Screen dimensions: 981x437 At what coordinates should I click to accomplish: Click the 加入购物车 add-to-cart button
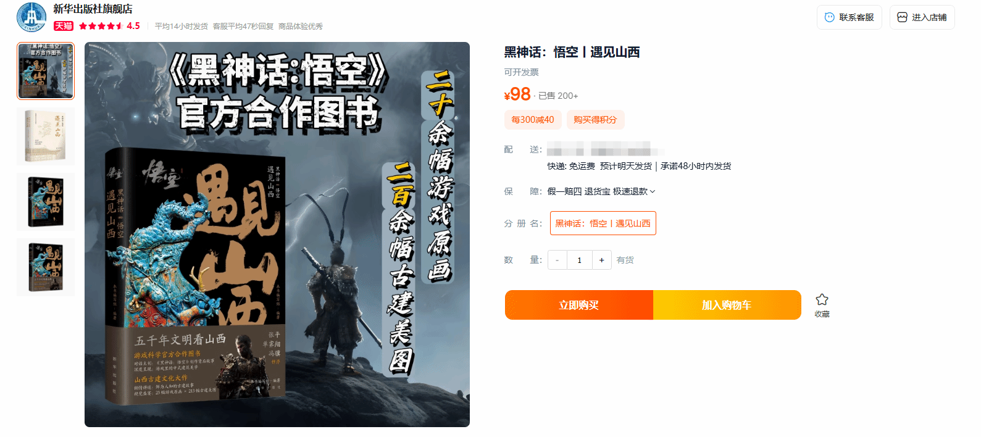coord(727,305)
